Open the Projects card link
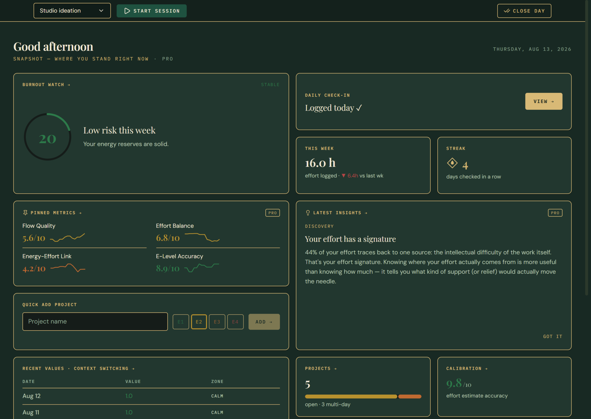Image resolution: width=591 pixels, height=419 pixels. (x=321, y=369)
